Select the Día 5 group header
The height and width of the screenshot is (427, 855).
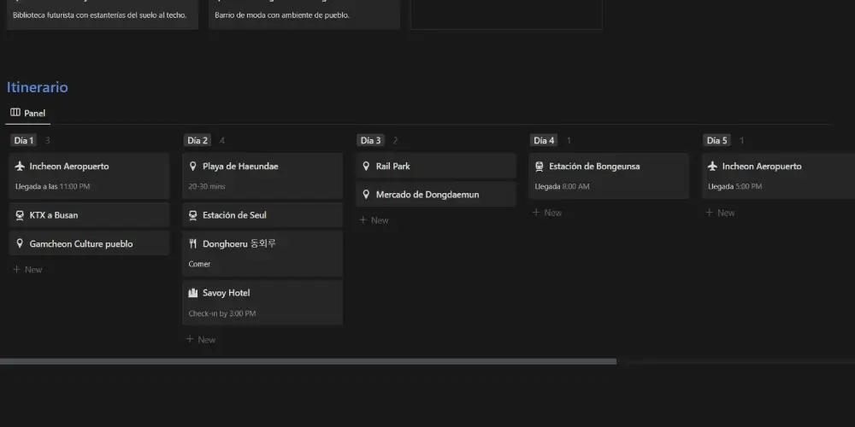click(x=716, y=140)
